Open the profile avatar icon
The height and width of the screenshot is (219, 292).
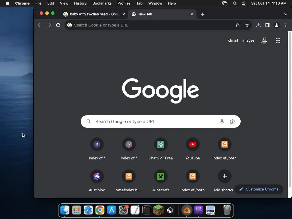click(x=277, y=25)
